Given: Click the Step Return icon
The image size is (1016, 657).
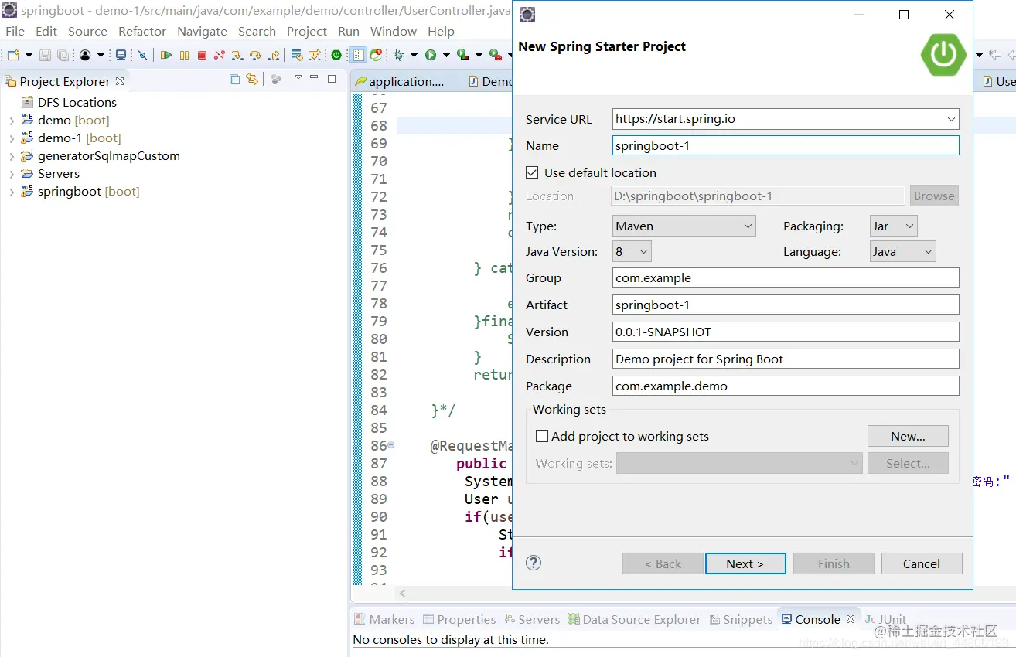Looking at the screenshot, I should click(x=274, y=55).
